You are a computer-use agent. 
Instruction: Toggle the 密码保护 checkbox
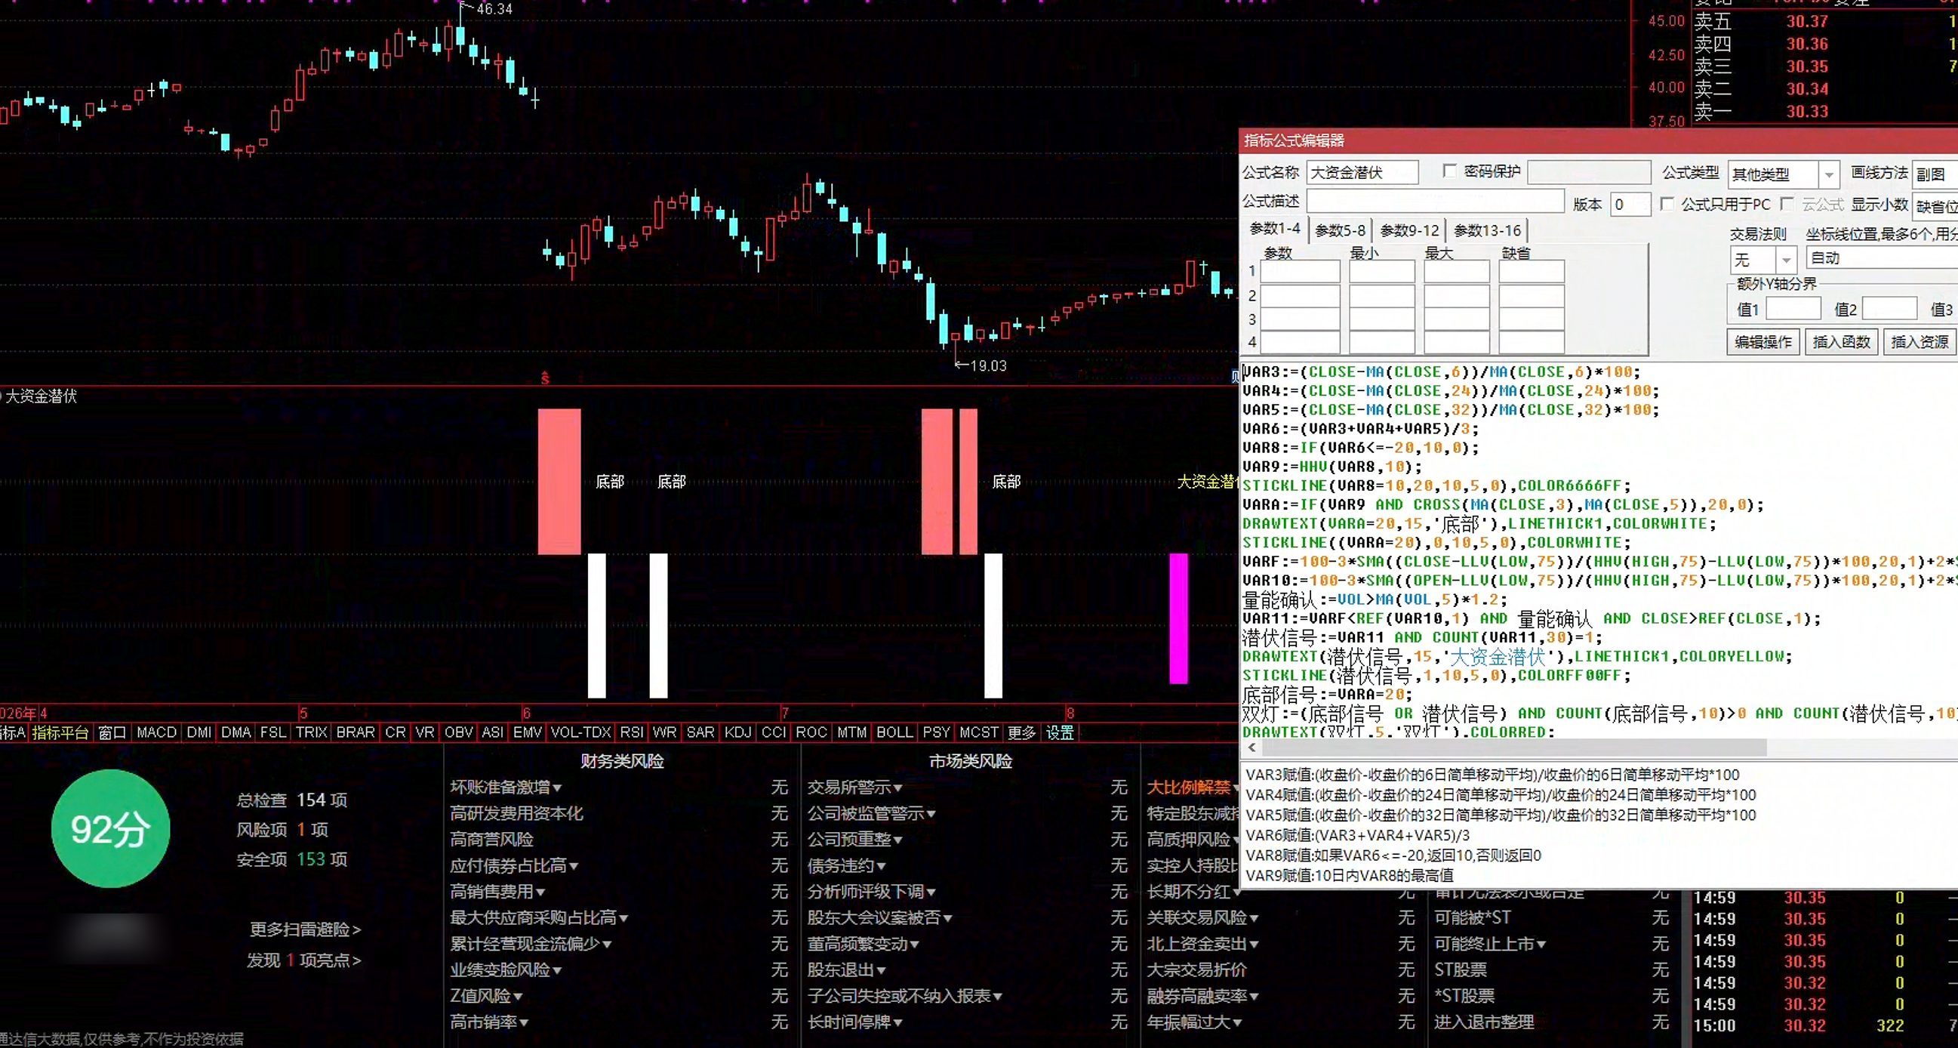click(x=1449, y=172)
